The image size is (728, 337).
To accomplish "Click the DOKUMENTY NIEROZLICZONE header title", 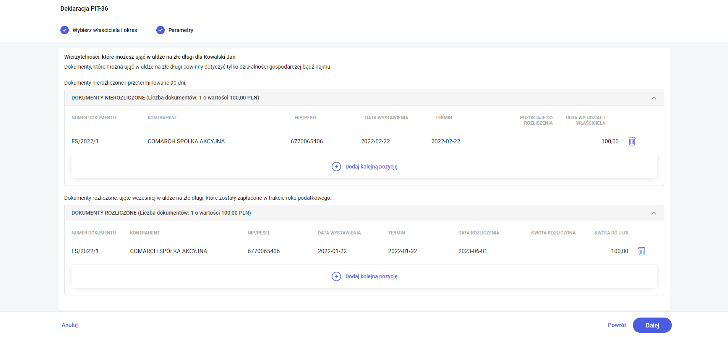I will (165, 98).
